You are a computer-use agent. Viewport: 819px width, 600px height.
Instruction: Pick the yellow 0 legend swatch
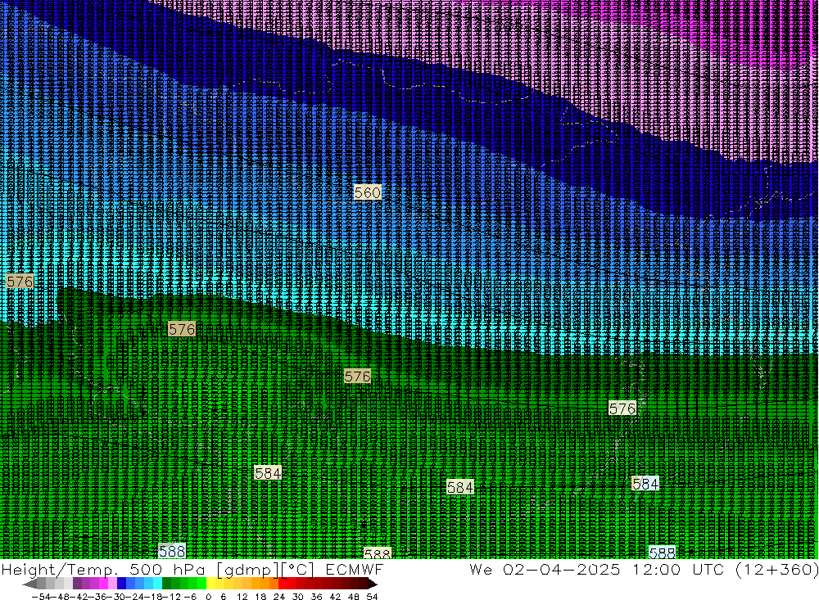(211, 584)
